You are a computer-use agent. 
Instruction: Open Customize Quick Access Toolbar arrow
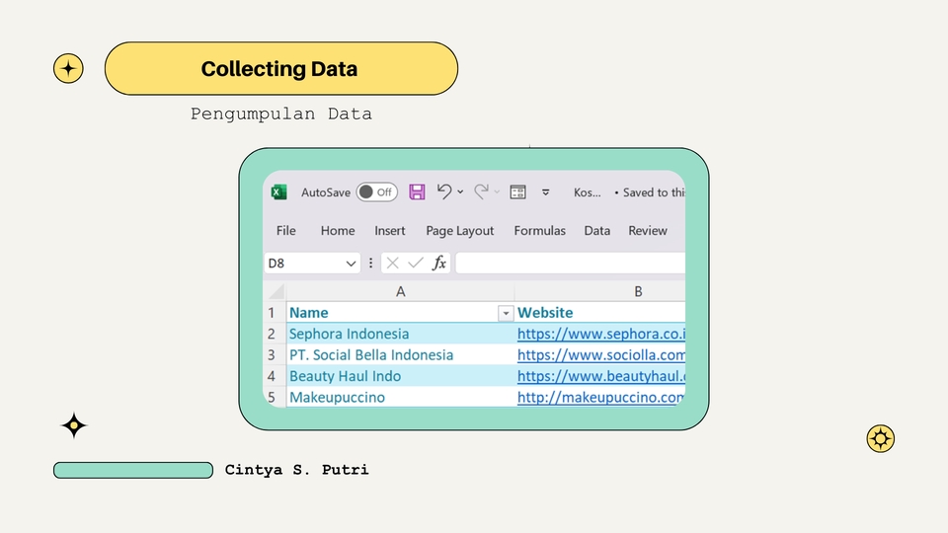point(545,192)
